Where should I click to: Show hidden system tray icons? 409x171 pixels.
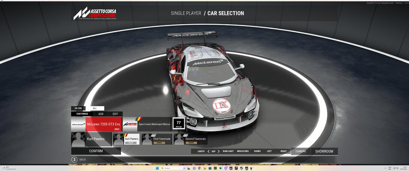385,168
